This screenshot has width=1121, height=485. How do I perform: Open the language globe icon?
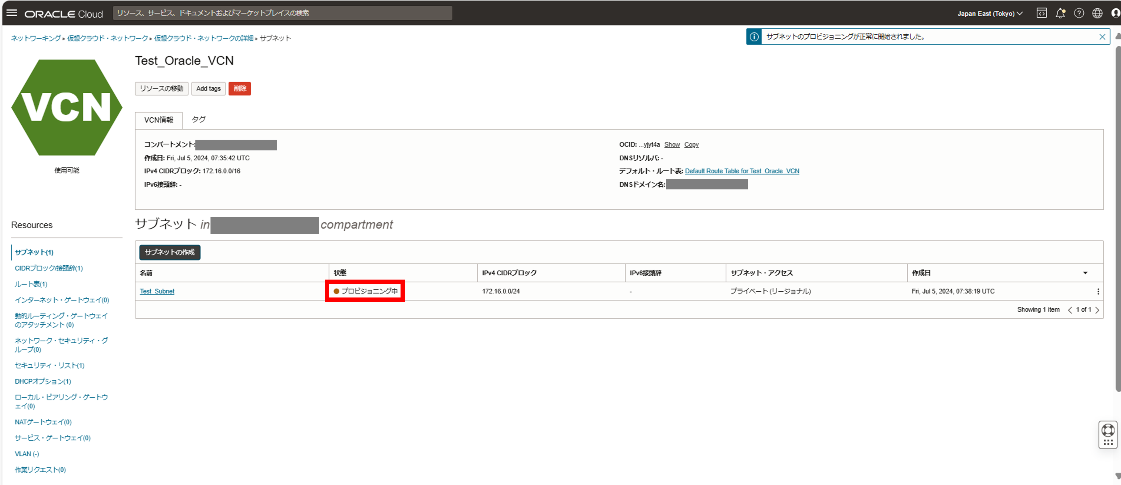click(x=1097, y=14)
